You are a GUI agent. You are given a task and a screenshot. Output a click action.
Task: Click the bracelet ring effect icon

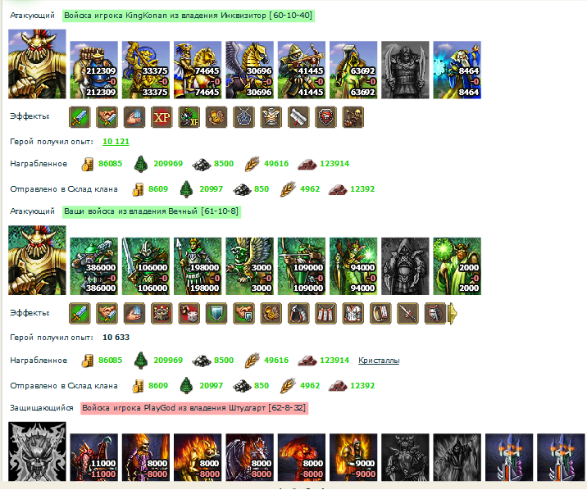[x=380, y=313]
